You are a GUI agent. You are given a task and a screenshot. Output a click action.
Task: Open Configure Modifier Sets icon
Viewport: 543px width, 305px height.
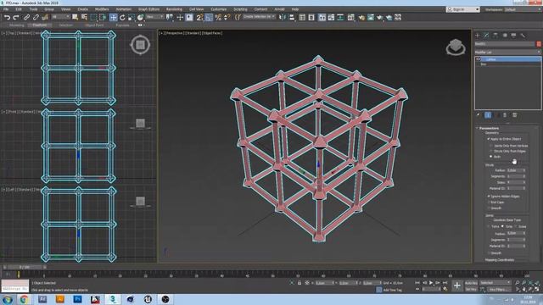tap(515, 115)
